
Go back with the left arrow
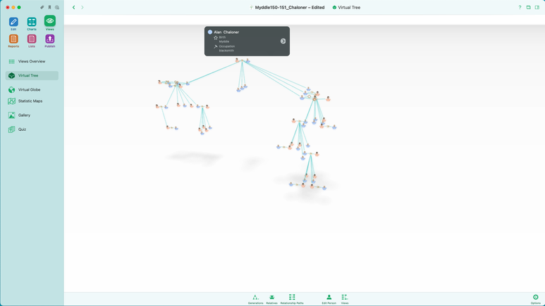pyautogui.click(x=74, y=7)
